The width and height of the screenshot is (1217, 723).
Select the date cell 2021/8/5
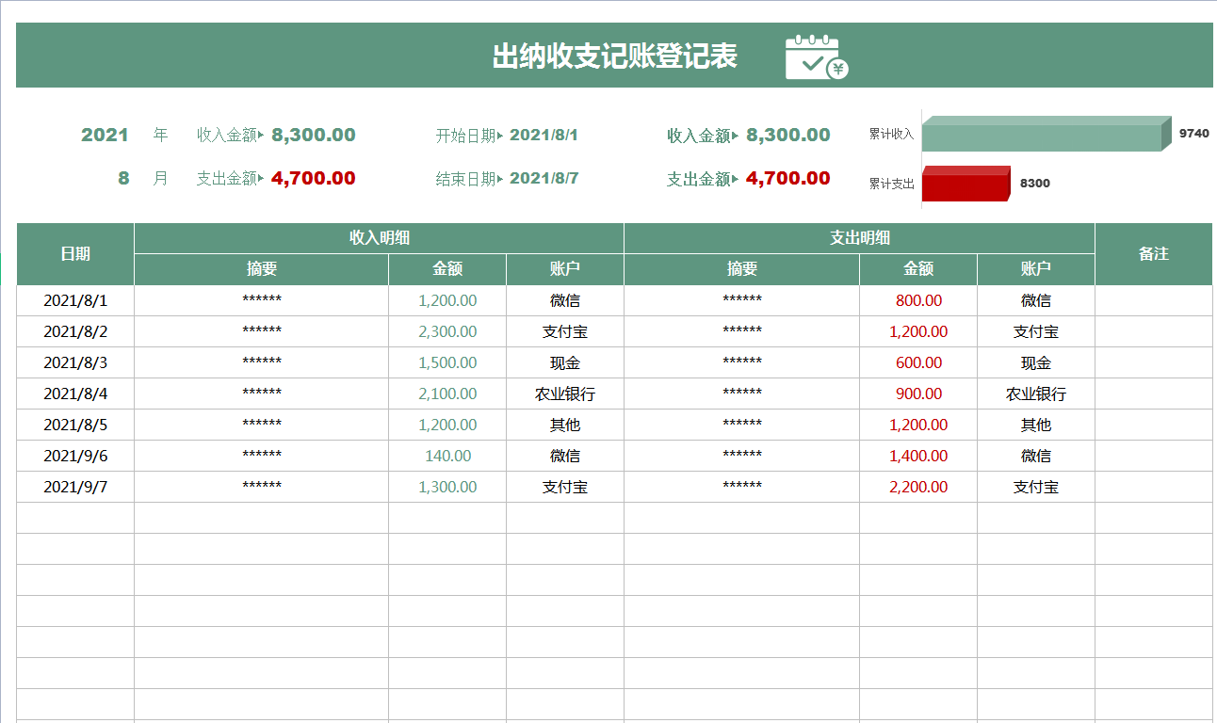click(75, 425)
